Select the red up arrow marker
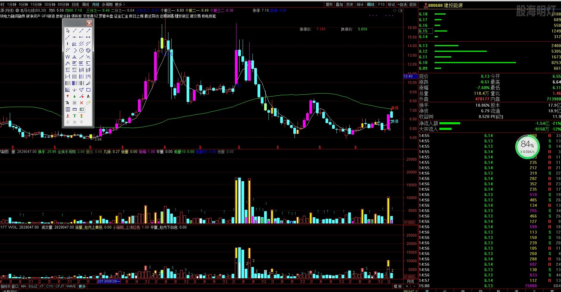Screen dimensions: 561x292 point(68,96)
